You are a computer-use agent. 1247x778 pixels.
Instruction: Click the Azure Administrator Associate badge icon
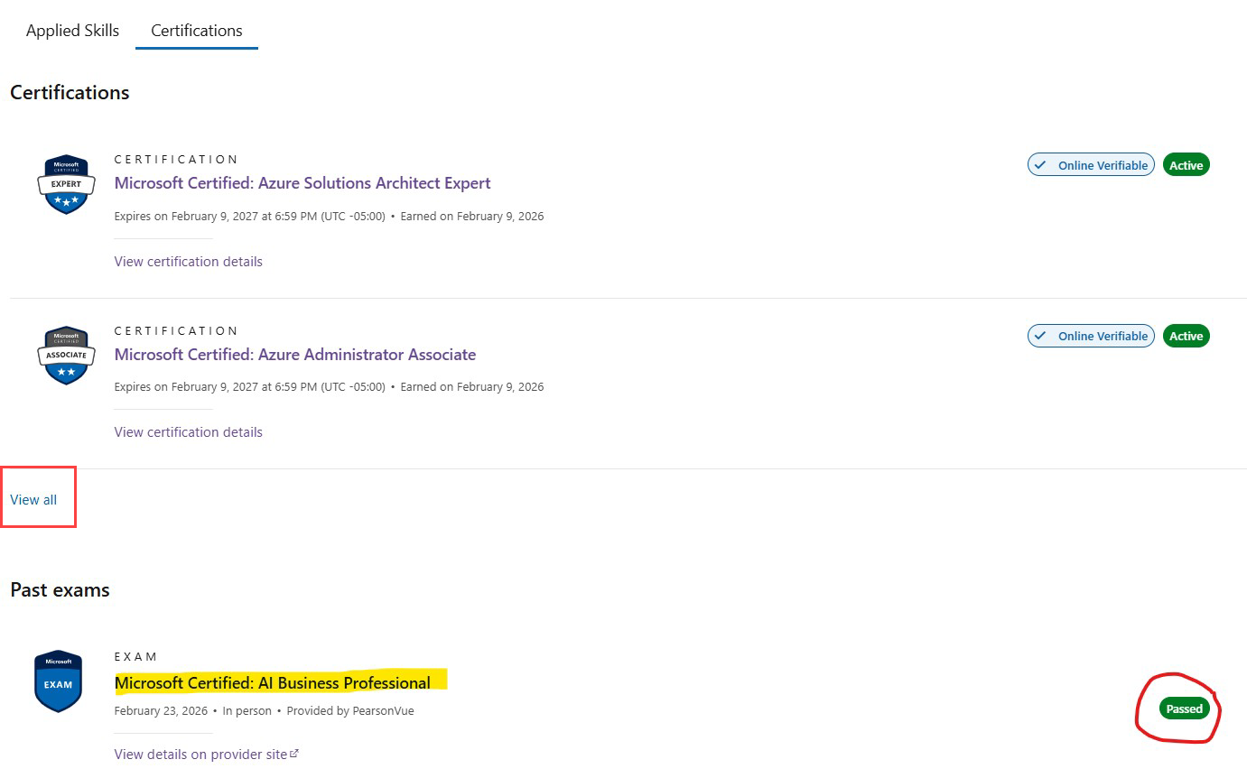[x=66, y=356]
